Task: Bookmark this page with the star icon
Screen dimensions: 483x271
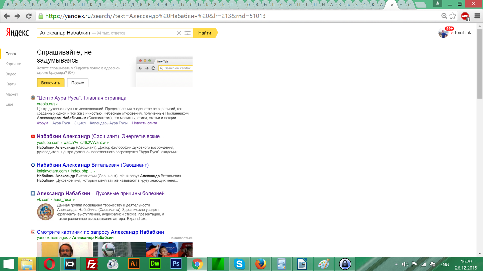Action: click(453, 16)
